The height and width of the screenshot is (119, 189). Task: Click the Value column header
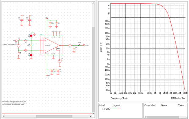(x=181, y=105)
